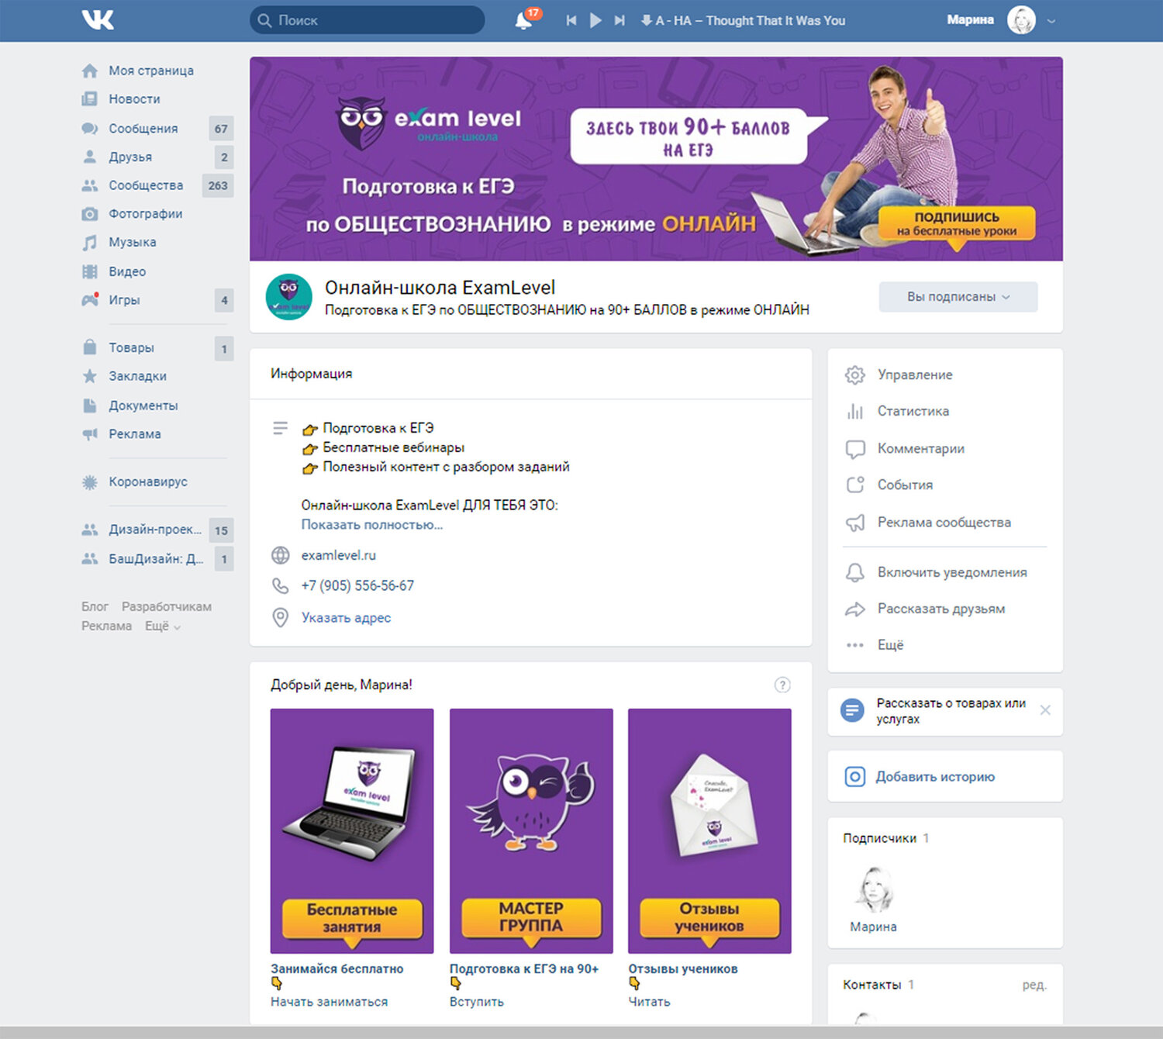The image size is (1163, 1039).
Task: Skip to previous track in player
Action: click(571, 20)
